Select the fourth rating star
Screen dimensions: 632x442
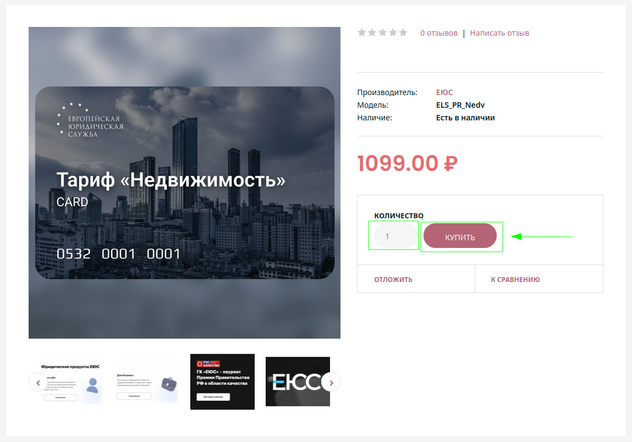[x=393, y=32]
